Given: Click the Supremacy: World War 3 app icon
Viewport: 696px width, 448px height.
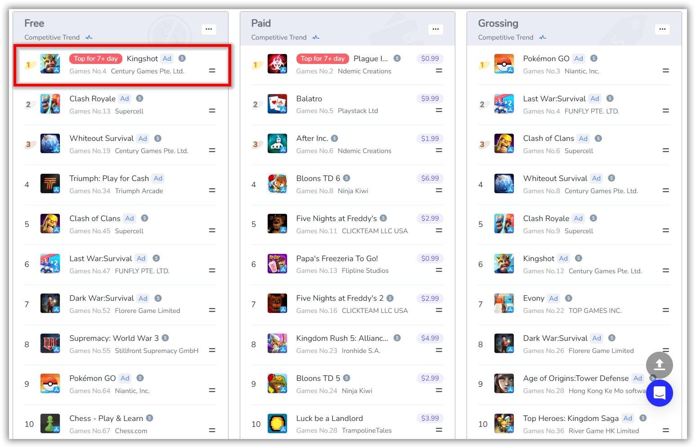Looking at the screenshot, I should click(x=50, y=344).
